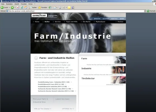
Task: Click 'Find your Farm & Industrial tires' heading
Action: 40,101
